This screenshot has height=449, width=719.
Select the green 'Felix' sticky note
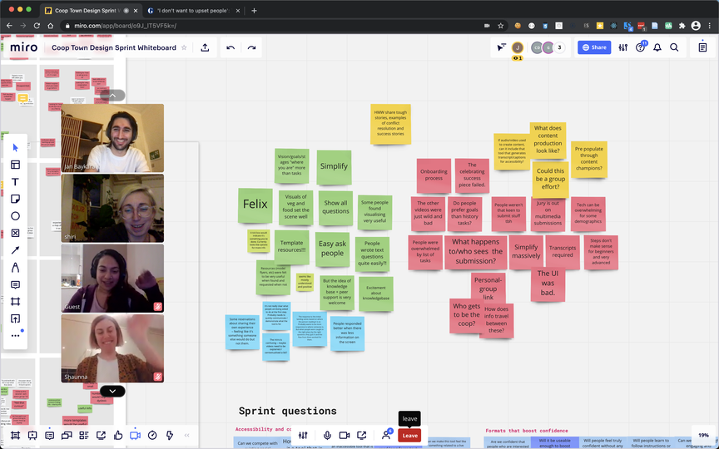(255, 205)
